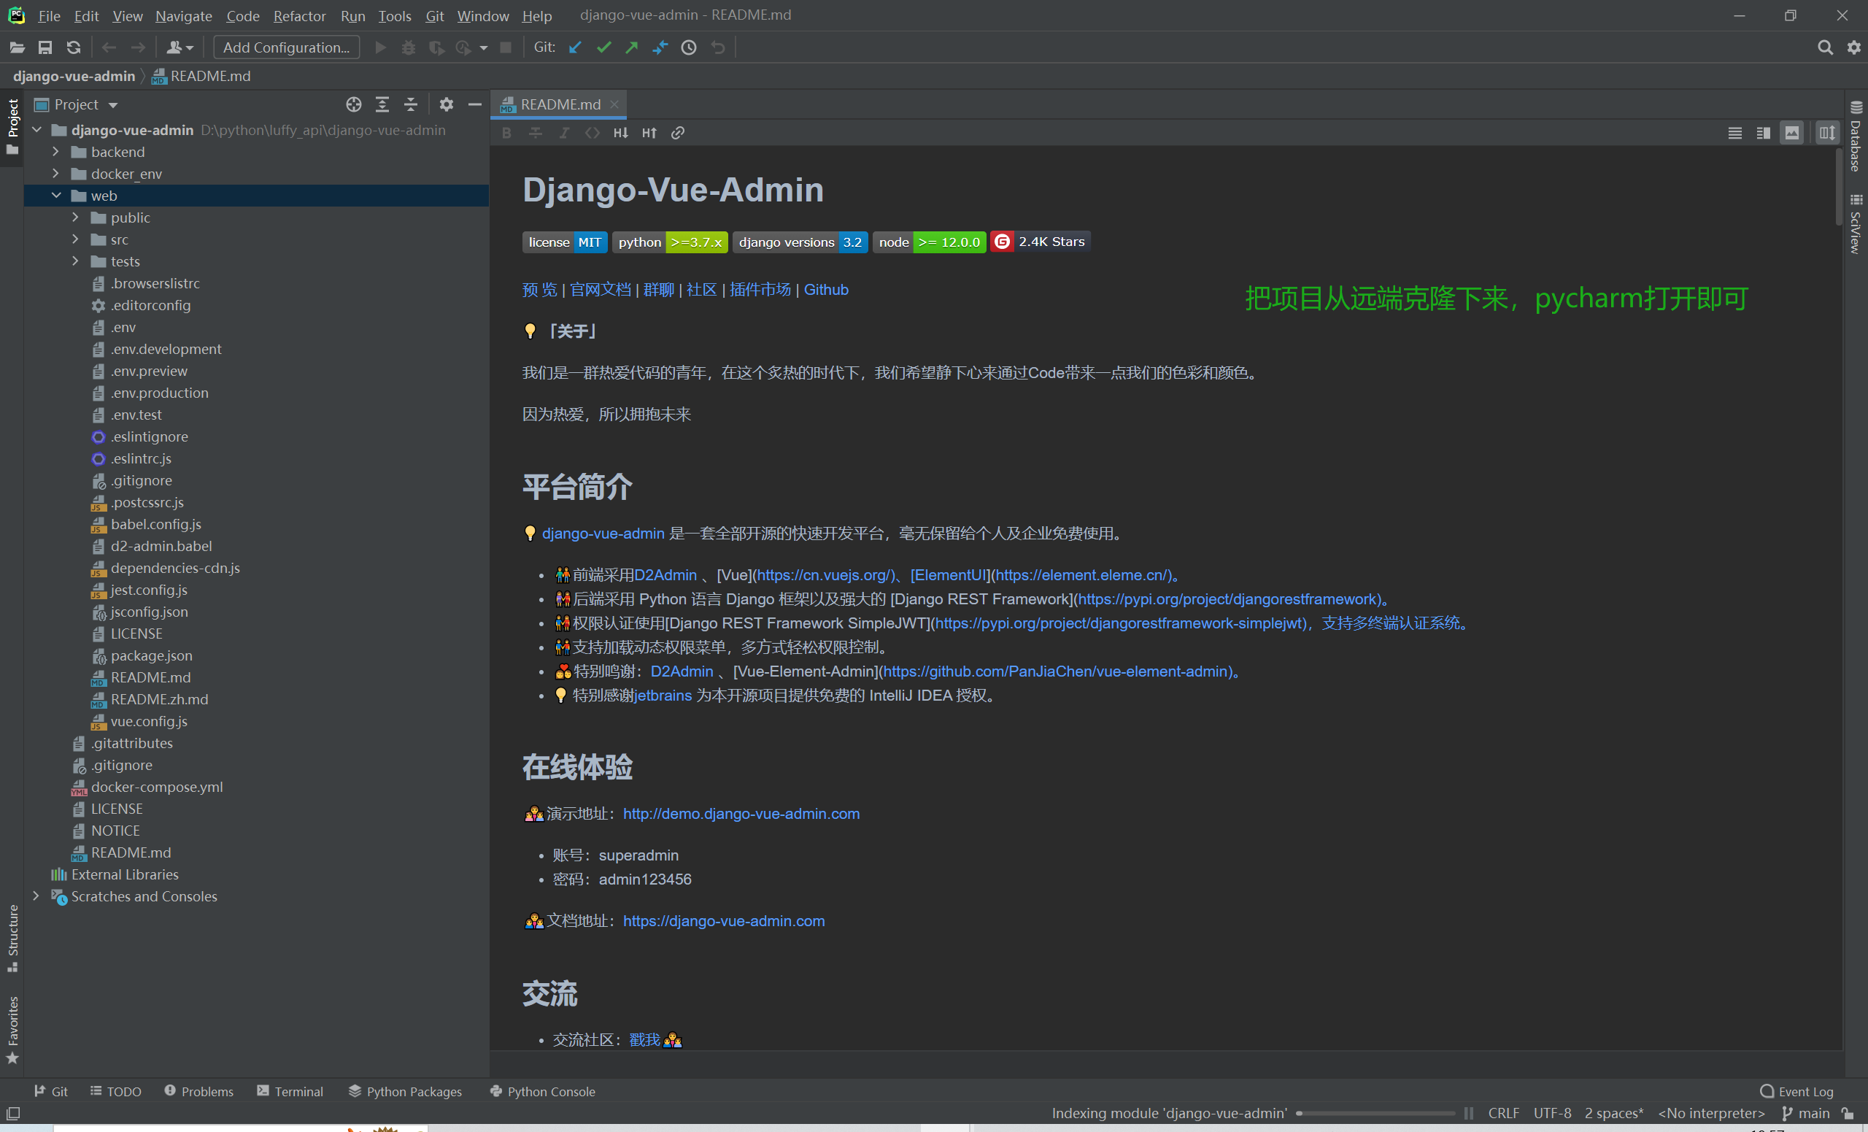The width and height of the screenshot is (1868, 1132).
Task: Click the Git commit checkmark icon
Action: pyautogui.click(x=603, y=47)
